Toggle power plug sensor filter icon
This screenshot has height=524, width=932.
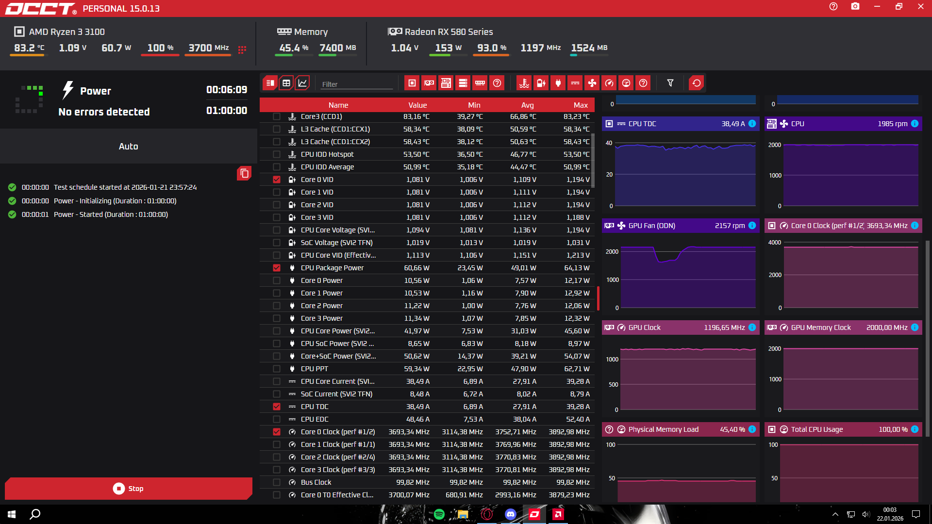[x=558, y=83]
